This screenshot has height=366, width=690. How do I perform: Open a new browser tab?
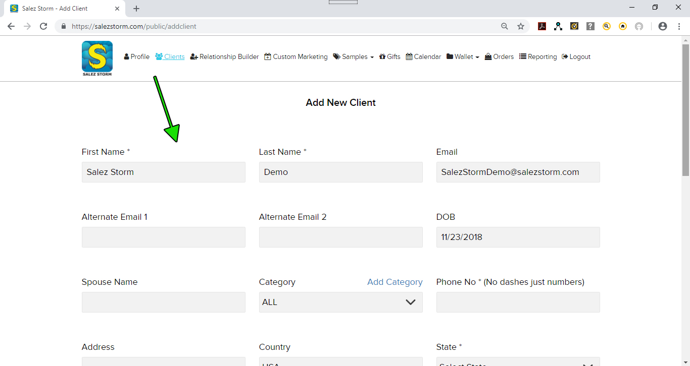(136, 9)
